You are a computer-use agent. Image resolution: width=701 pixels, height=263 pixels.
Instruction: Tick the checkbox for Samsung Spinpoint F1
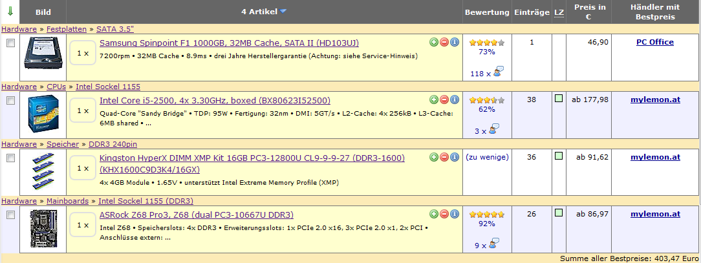pyautogui.click(x=11, y=43)
